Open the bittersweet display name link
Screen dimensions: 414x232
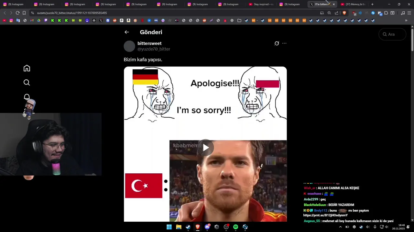click(149, 43)
